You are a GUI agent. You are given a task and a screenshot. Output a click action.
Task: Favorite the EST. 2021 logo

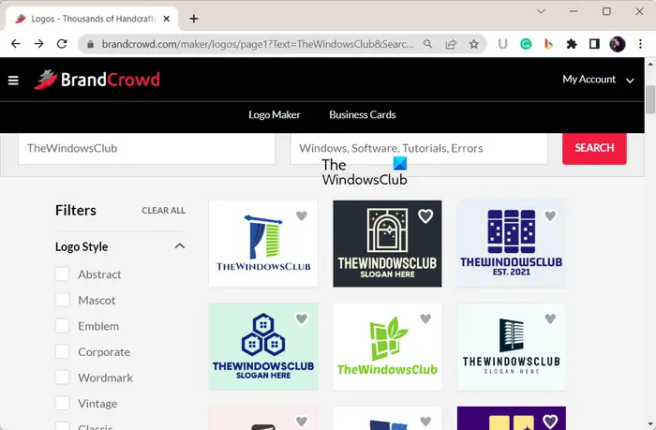click(550, 215)
